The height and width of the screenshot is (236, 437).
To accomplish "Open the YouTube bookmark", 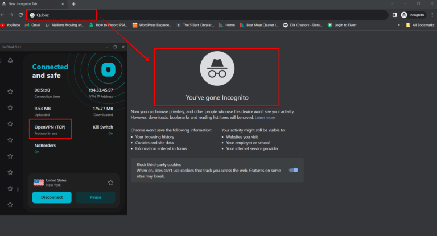I will (x=11, y=25).
